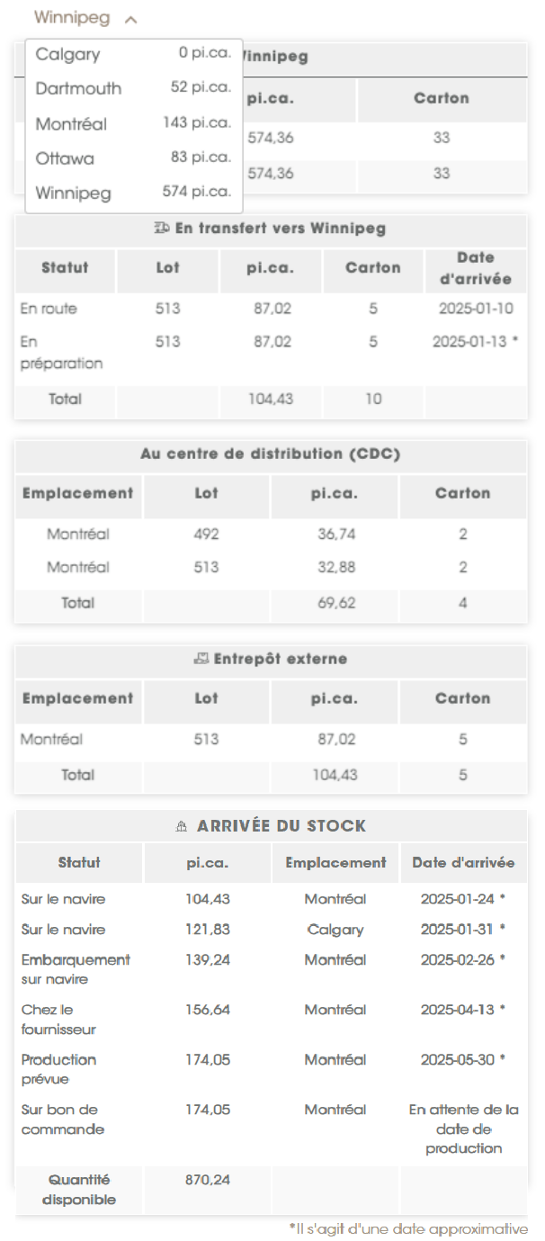Image resolution: width=545 pixels, height=1241 pixels.
Task: Click Emplacement header in the CDC table
Action: 77,493
